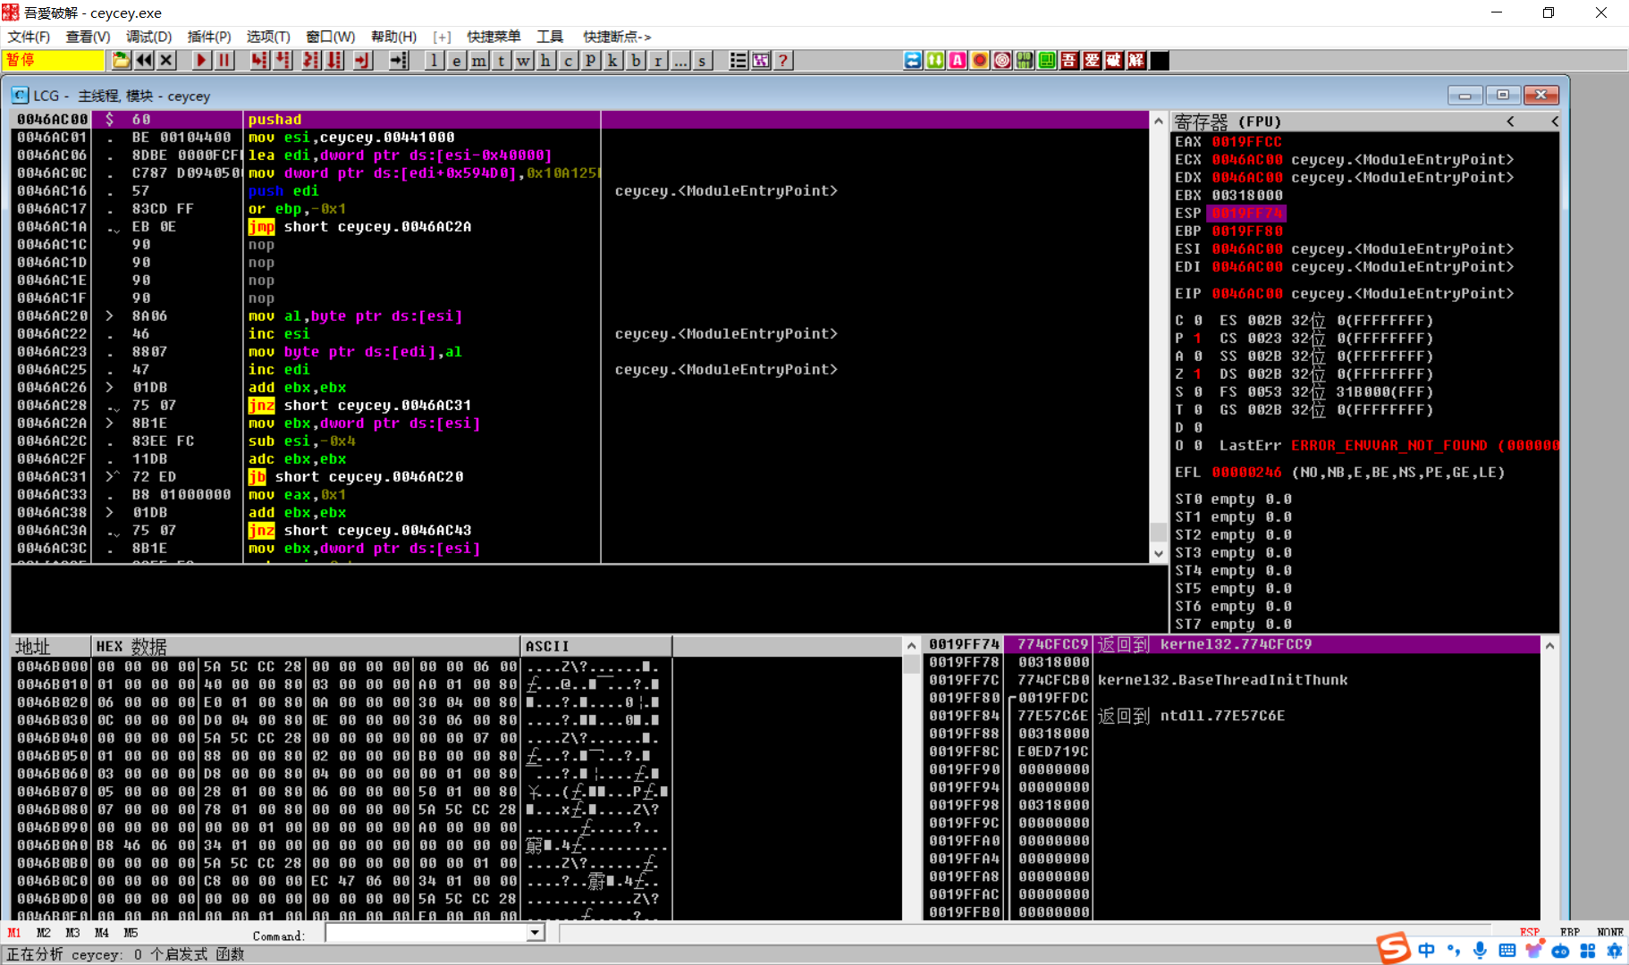Toggle the zero flag Z value
Image resolution: width=1629 pixels, height=965 pixels.
click(1198, 374)
